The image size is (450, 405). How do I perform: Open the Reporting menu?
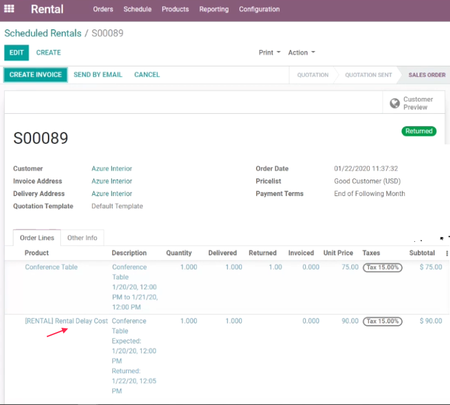(x=214, y=9)
